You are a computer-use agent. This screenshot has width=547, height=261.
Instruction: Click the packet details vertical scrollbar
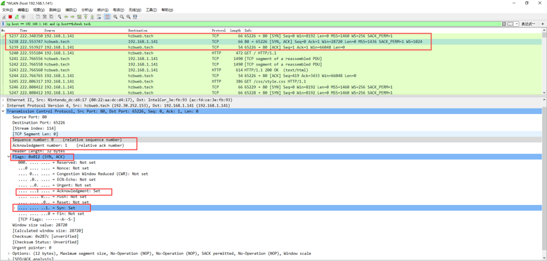point(544,178)
